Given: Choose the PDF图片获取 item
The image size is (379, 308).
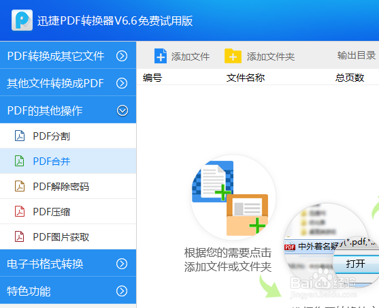Looking at the screenshot, I should (68, 237).
